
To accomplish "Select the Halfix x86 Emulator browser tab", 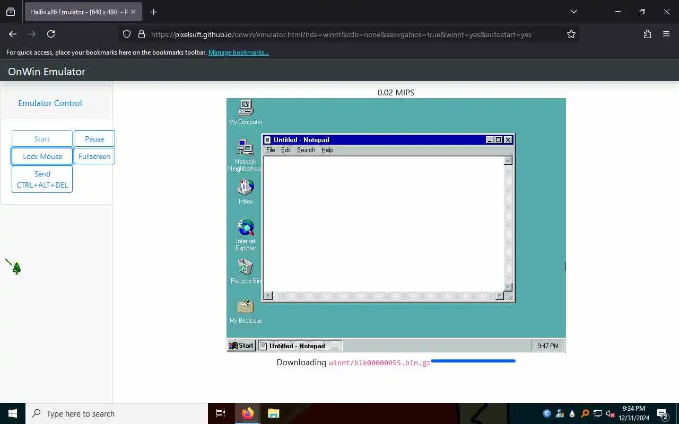I will coord(83,12).
